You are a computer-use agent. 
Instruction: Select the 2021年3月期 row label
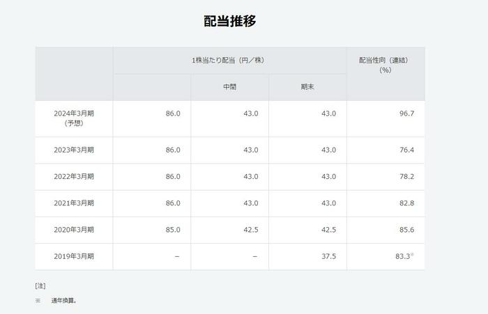[74, 203]
